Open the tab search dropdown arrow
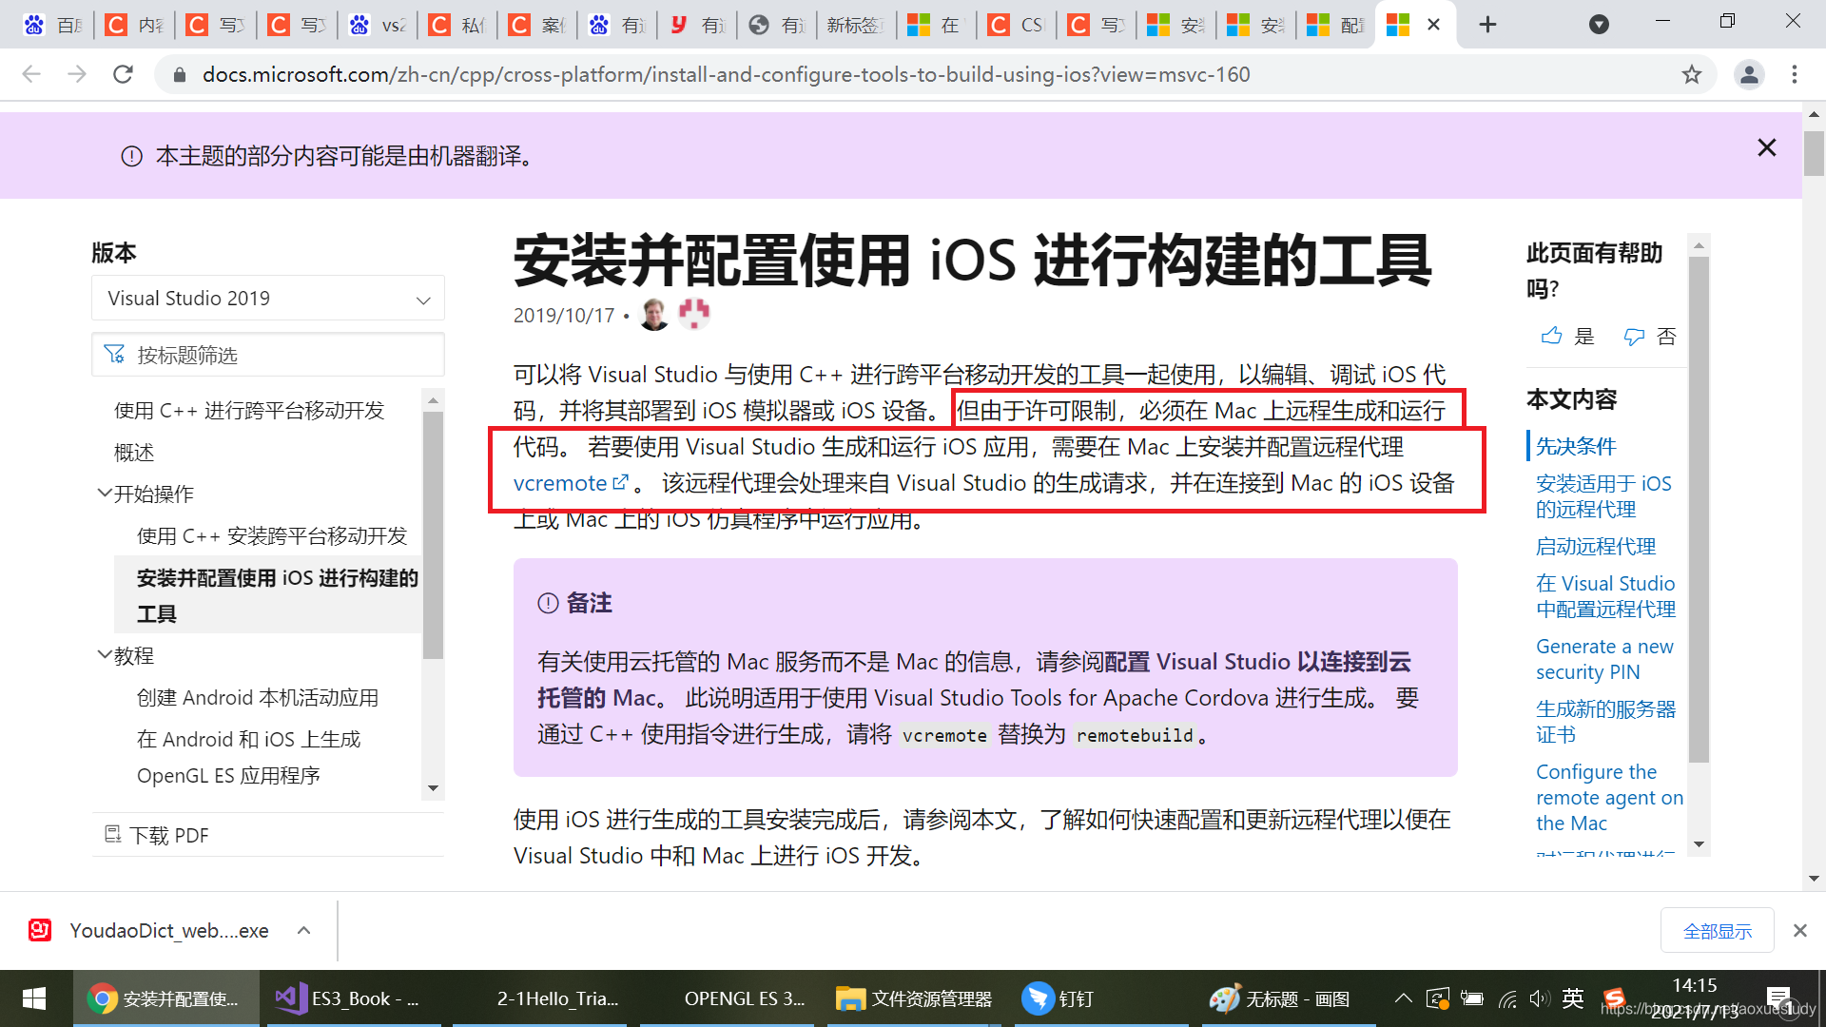Image resolution: width=1826 pixels, height=1027 pixels. (1600, 25)
